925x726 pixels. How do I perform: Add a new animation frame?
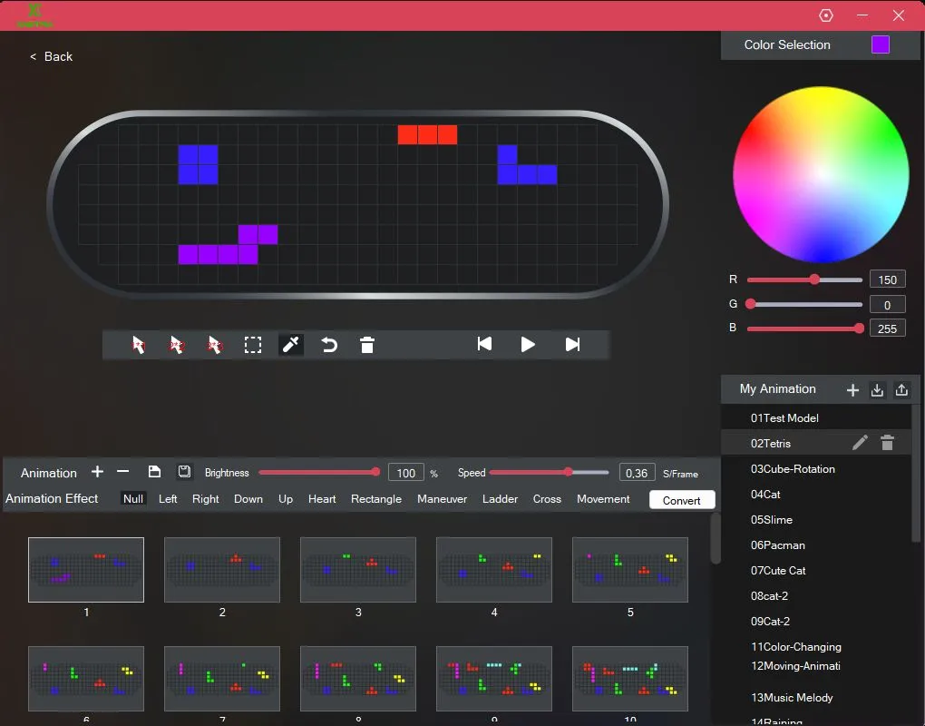(x=97, y=472)
